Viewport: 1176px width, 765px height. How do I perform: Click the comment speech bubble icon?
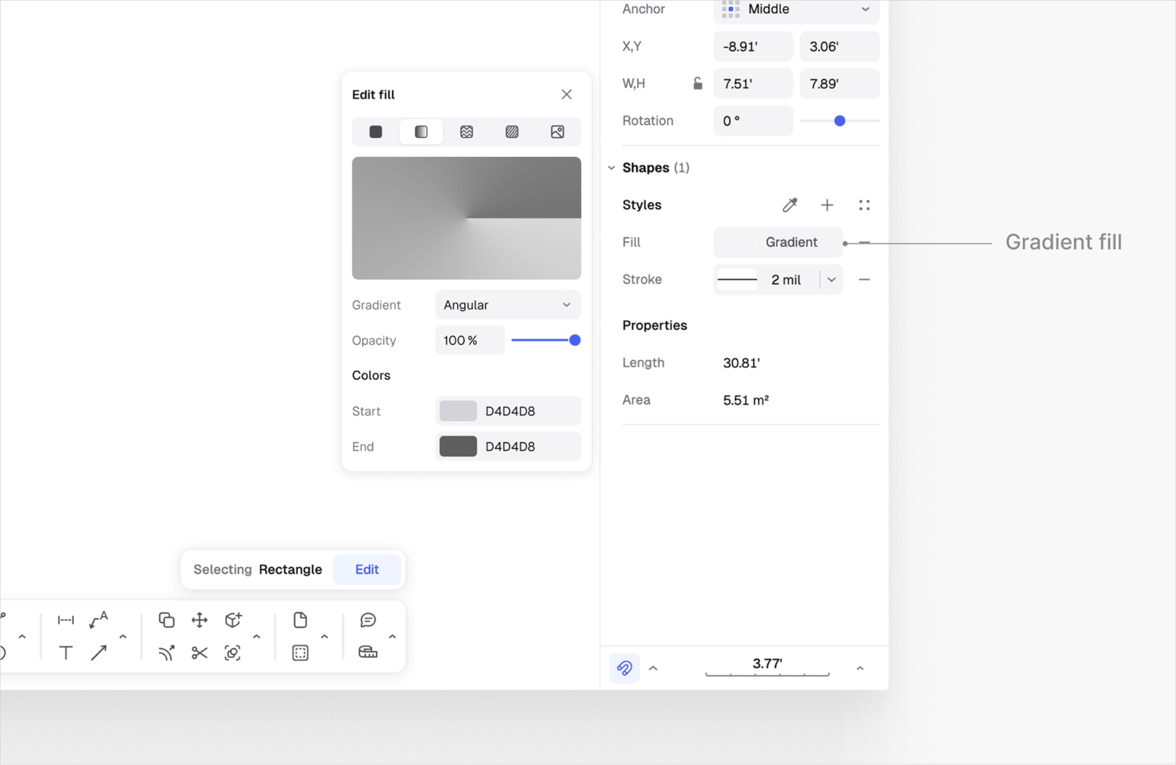coord(367,620)
